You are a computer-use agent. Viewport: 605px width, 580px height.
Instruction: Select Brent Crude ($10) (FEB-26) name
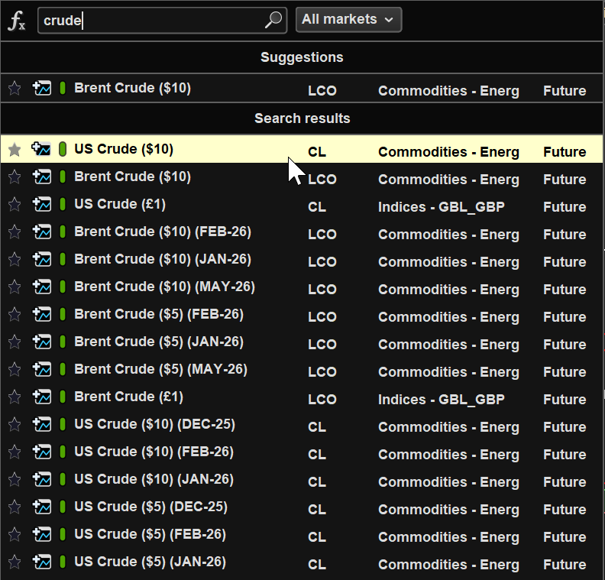pyautogui.click(x=163, y=232)
